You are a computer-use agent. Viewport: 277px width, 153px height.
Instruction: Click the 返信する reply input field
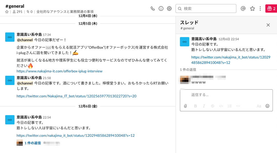[x=226, y=95]
